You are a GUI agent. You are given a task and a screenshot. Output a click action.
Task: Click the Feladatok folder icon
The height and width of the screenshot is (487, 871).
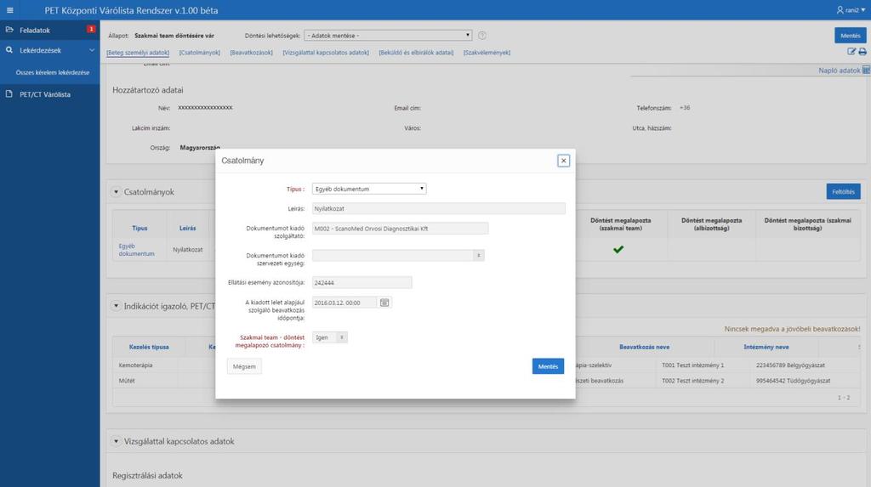click(x=9, y=30)
